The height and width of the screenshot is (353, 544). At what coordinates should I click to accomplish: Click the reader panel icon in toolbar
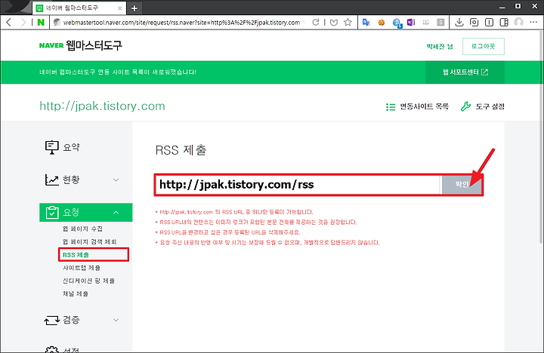coord(489,23)
